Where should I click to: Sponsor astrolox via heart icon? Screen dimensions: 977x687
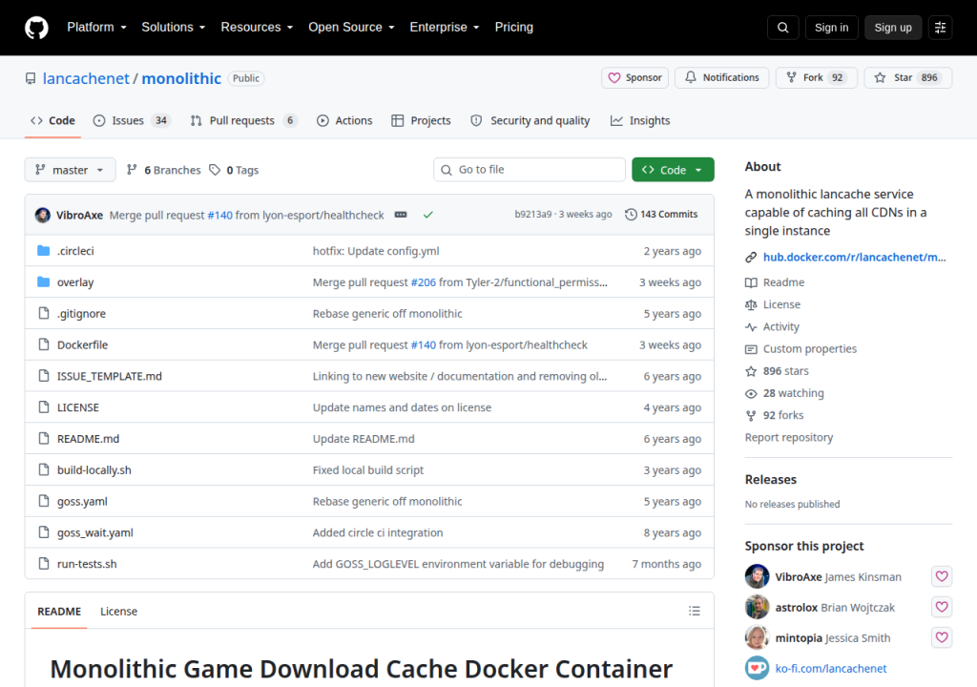coord(942,607)
